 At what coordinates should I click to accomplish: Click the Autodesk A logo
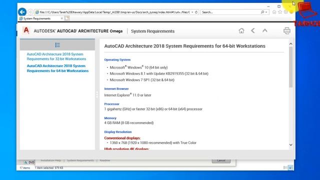click(x=26, y=30)
